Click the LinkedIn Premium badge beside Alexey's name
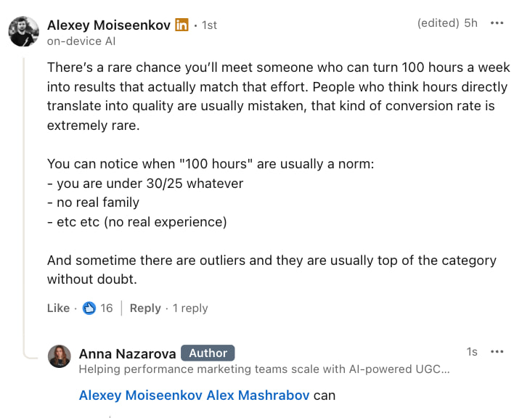The height and width of the screenshot is (418, 514). point(181,25)
